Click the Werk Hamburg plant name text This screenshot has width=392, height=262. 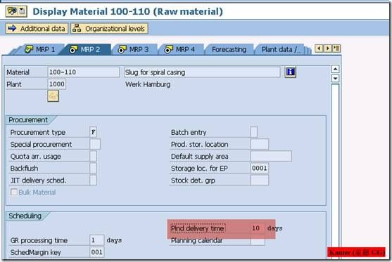tap(148, 84)
